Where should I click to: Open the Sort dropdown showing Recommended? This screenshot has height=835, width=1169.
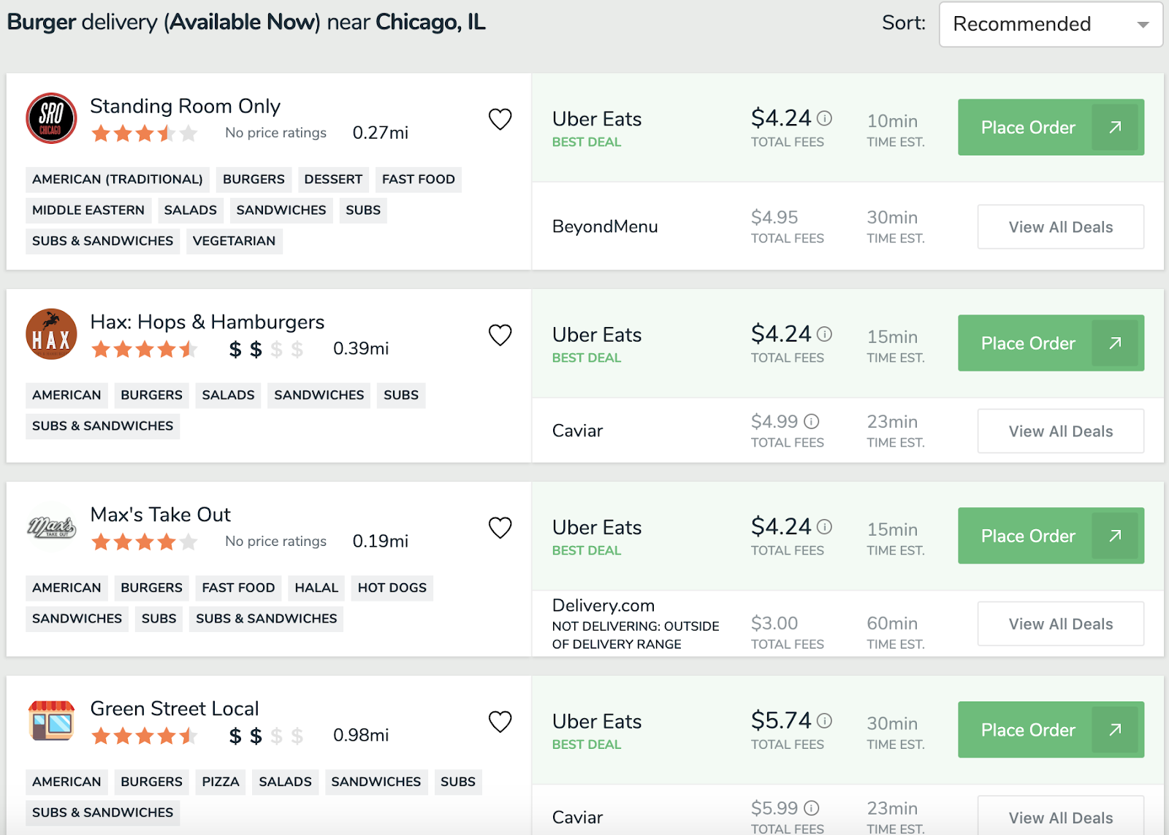coord(1050,24)
